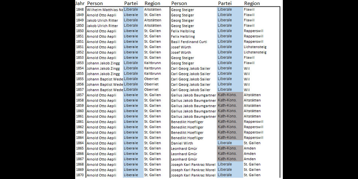Viewport: 358px width, 179px height.
Task: Click the first Person column header
Action: [95, 3]
